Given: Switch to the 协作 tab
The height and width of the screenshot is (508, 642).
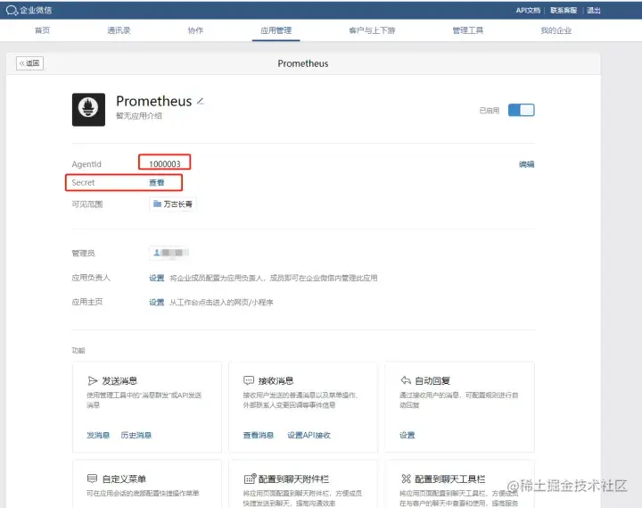Looking at the screenshot, I should point(195,30).
